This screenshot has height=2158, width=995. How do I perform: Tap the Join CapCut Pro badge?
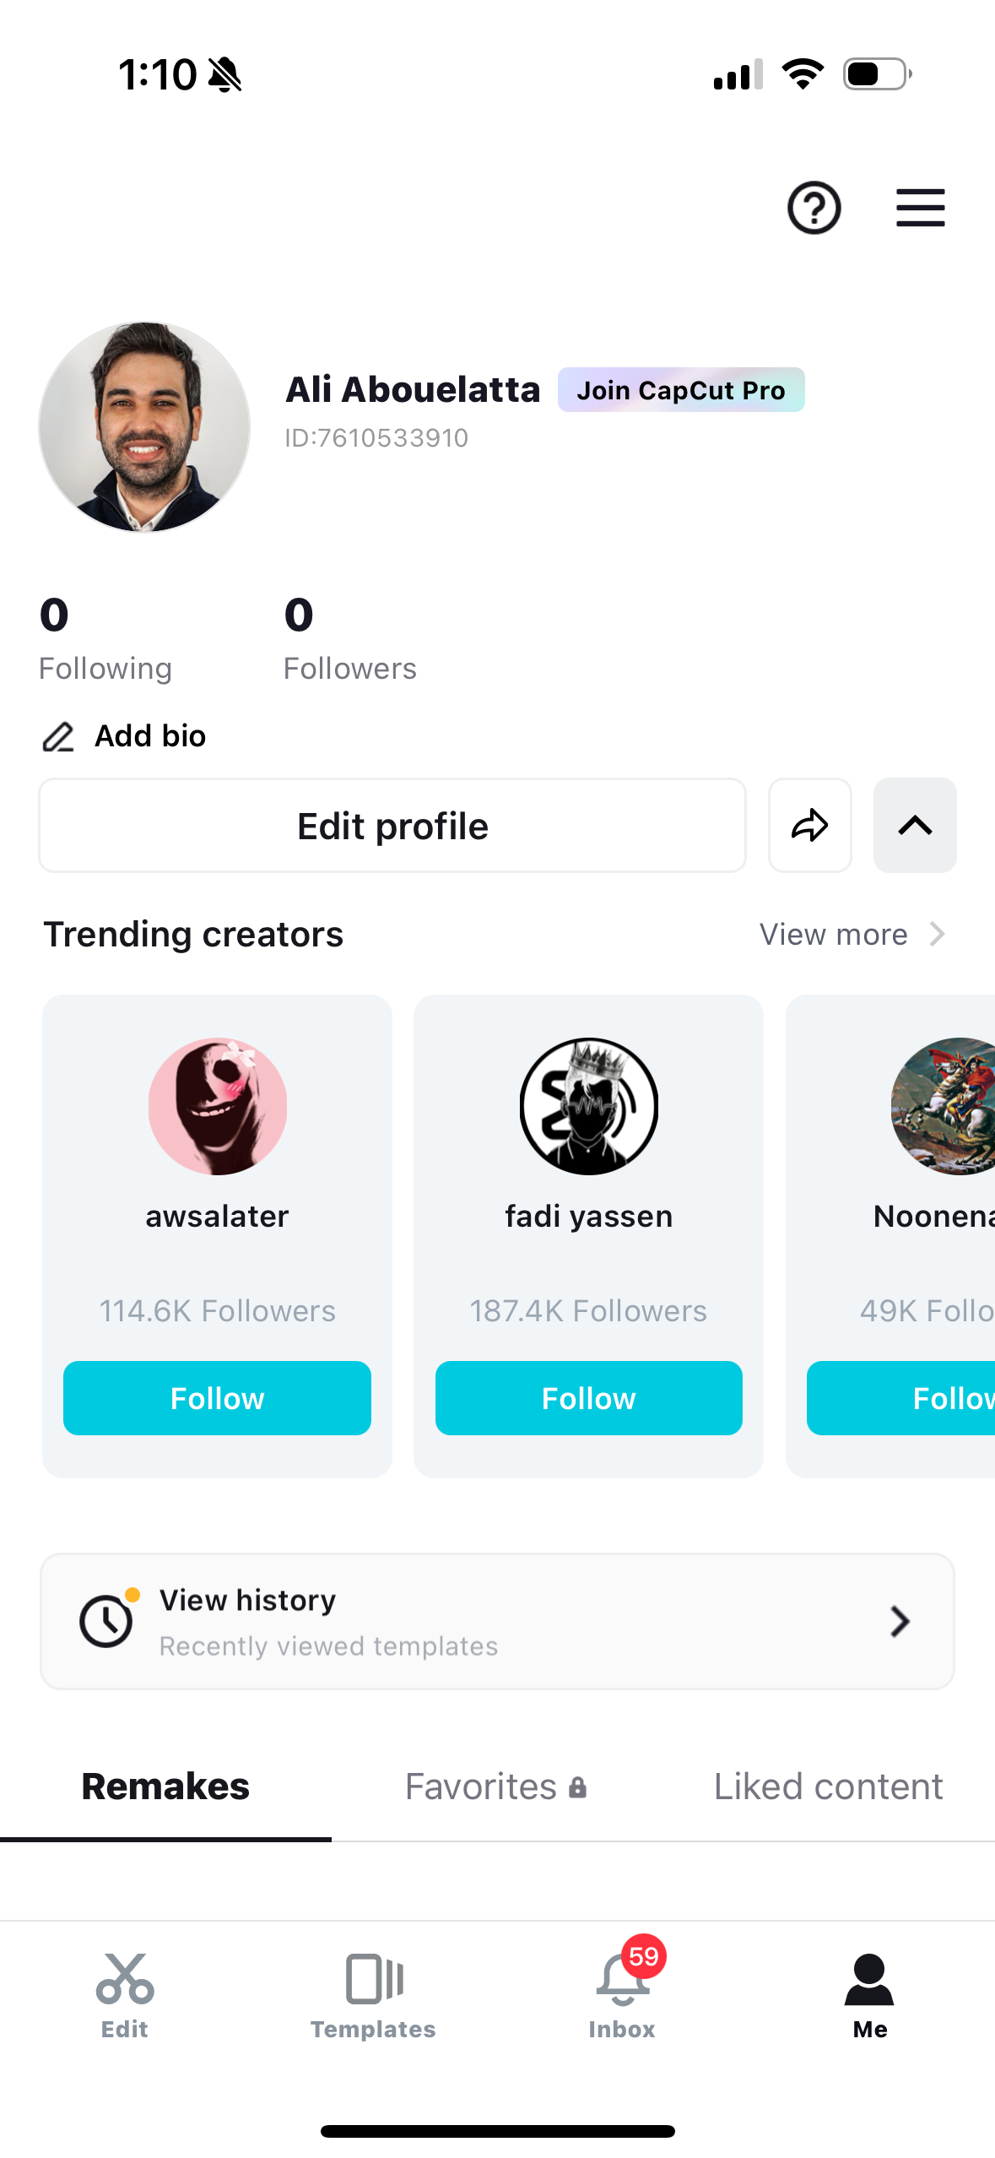(681, 390)
